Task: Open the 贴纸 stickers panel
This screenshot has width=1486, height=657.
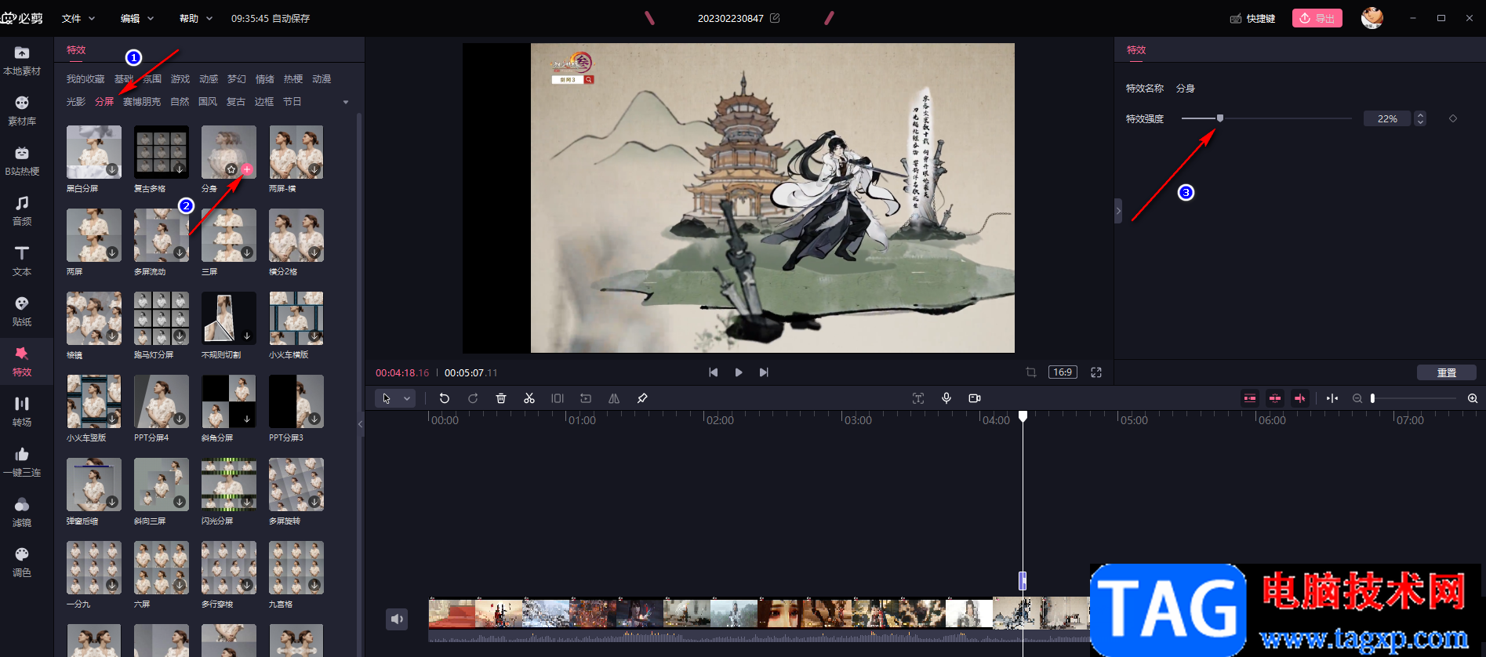Action: [22, 312]
